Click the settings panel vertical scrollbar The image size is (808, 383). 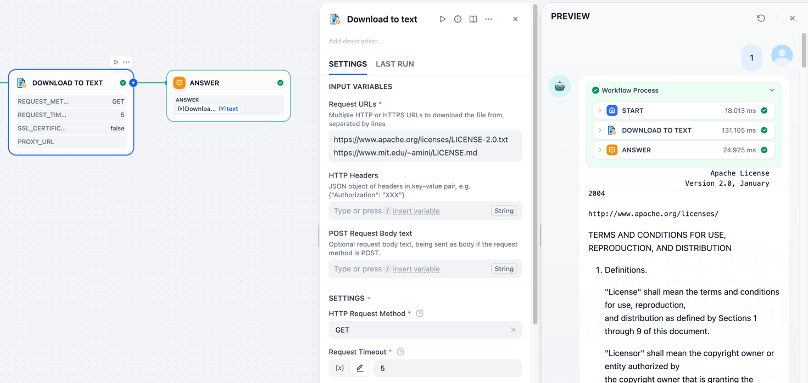tap(535, 164)
